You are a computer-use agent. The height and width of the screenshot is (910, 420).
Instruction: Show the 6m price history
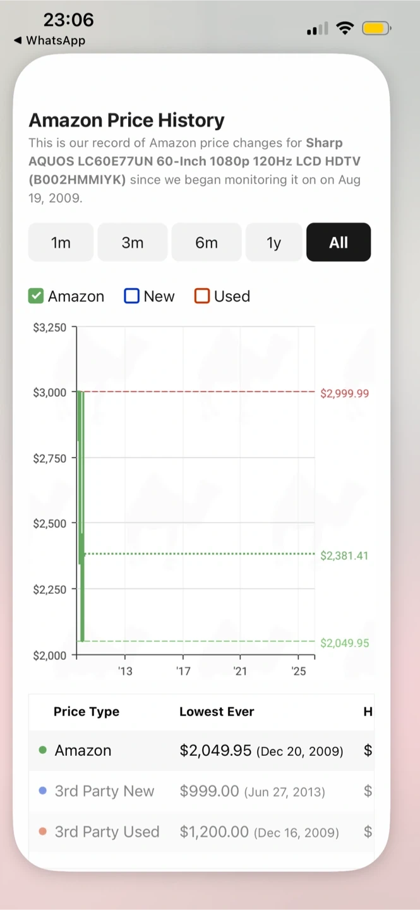click(207, 242)
